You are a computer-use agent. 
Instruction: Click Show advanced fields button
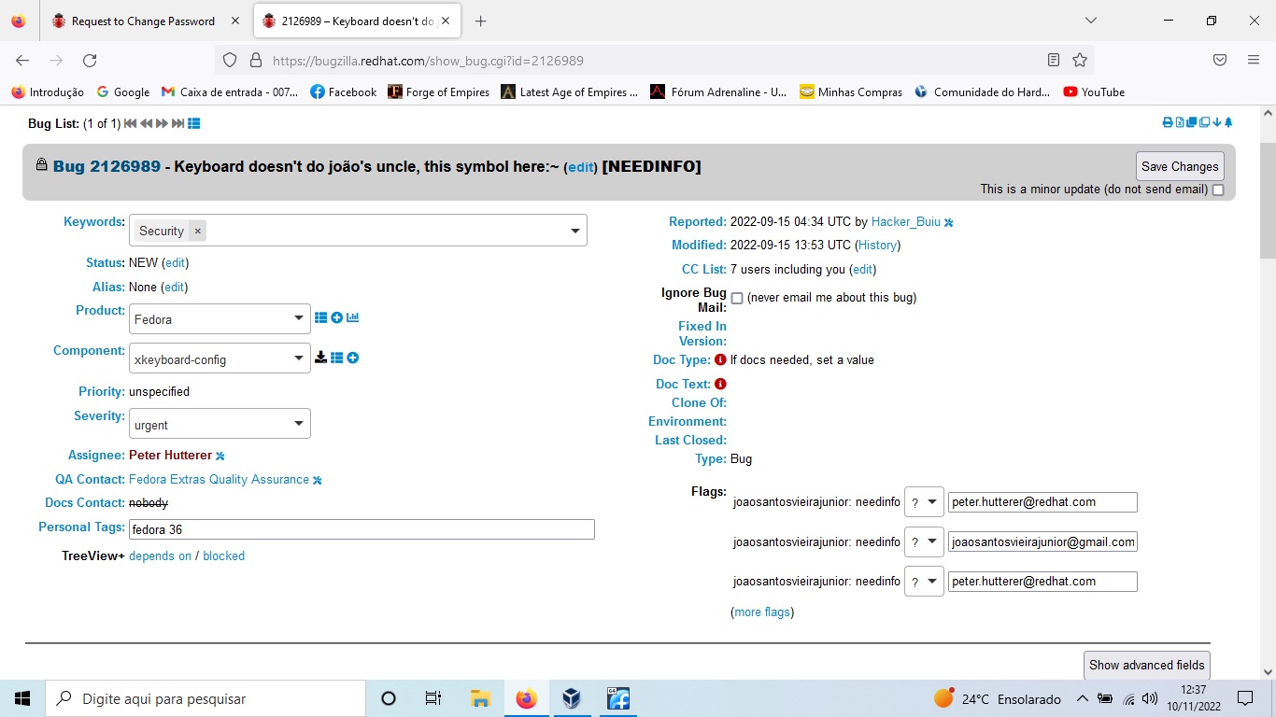(1147, 665)
